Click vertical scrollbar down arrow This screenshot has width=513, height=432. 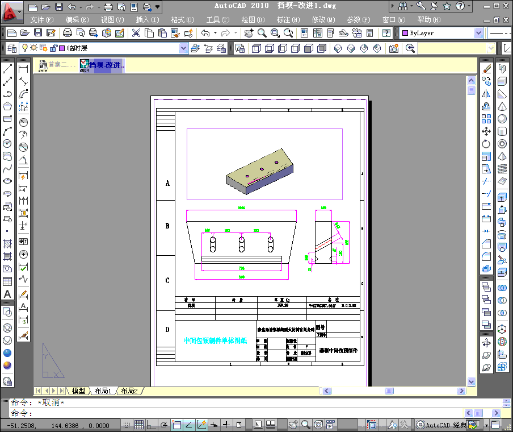[471, 381]
